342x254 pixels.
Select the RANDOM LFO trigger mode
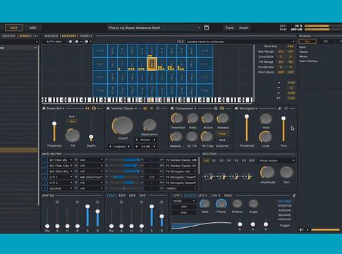coord(284,210)
